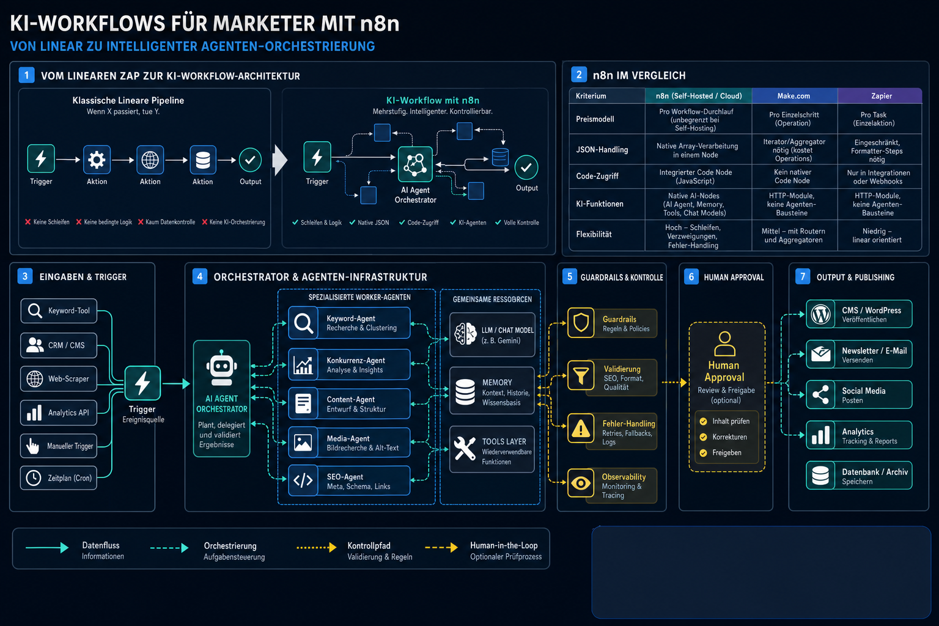Click the 'Plant, delegiert und validiert Ergebnisse' text
The height and width of the screenshot is (626, 939).
click(221, 435)
